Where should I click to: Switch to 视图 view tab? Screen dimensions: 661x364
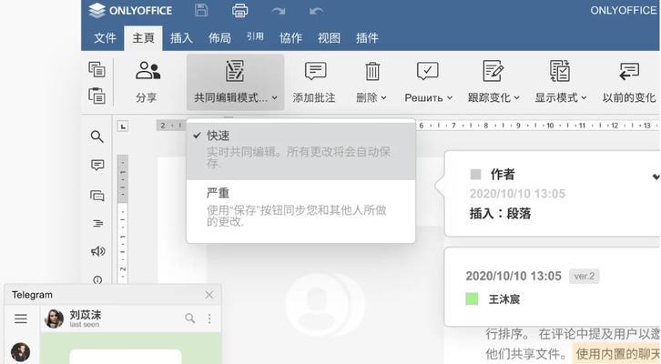pos(329,38)
